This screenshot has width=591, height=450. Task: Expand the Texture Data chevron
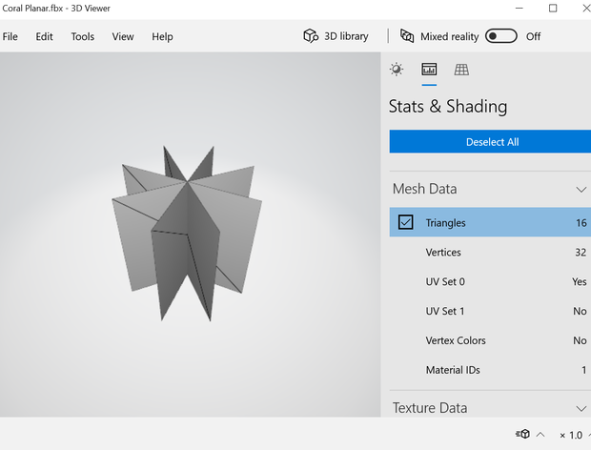click(581, 409)
